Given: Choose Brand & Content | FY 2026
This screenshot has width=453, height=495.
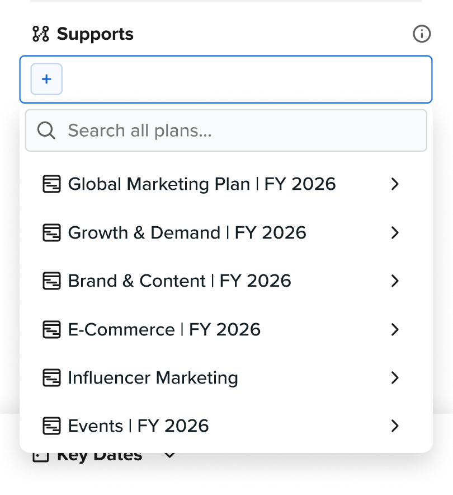Looking at the screenshot, I should (179, 281).
